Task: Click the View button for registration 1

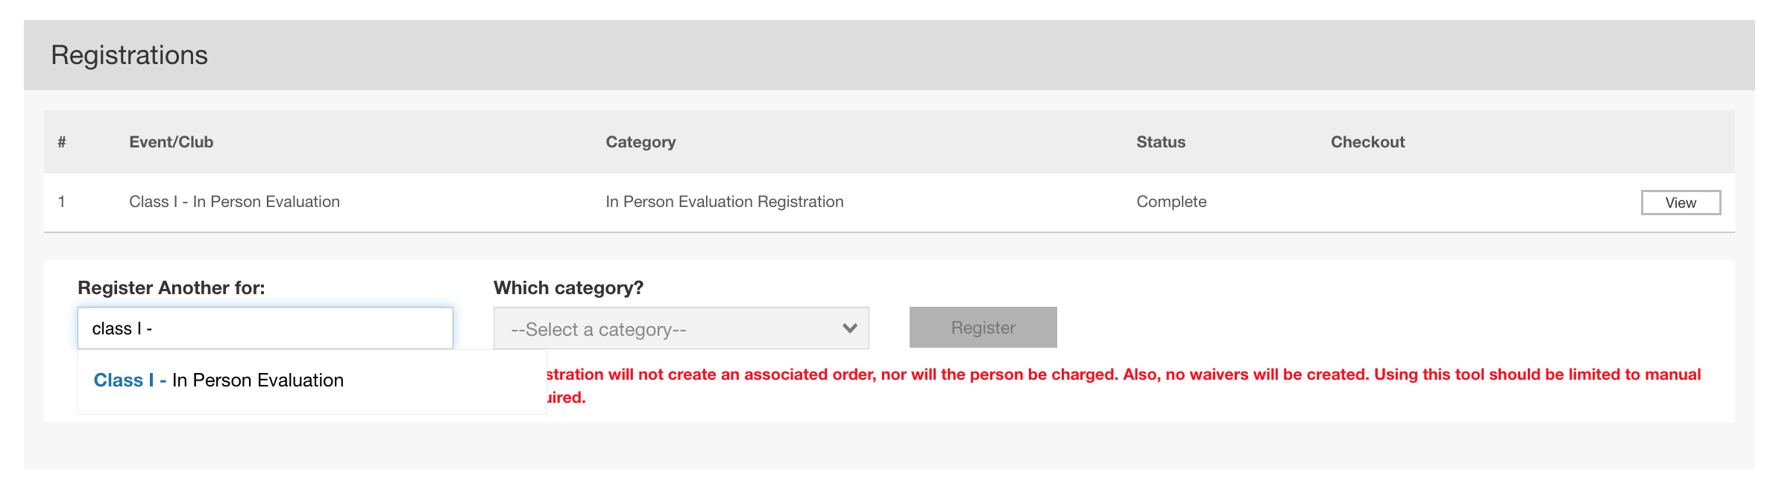Action: pyautogui.click(x=1681, y=203)
